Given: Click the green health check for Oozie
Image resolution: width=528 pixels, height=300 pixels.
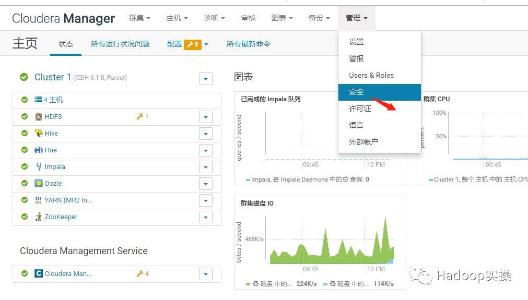Looking at the screenshot, I should pos(25,183).
